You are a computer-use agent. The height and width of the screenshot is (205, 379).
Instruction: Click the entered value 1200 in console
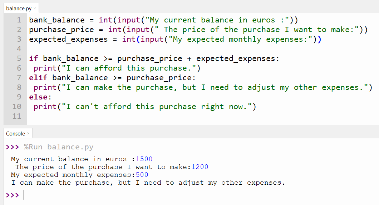click(x=200, y=167)
